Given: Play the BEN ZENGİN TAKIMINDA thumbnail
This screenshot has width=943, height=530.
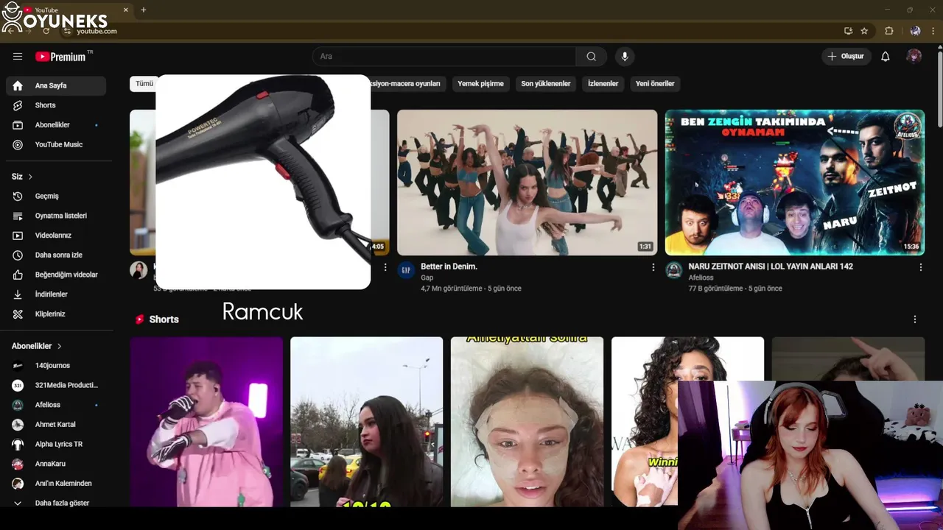Looking at the screenshot, I should (x=795, y=183).
